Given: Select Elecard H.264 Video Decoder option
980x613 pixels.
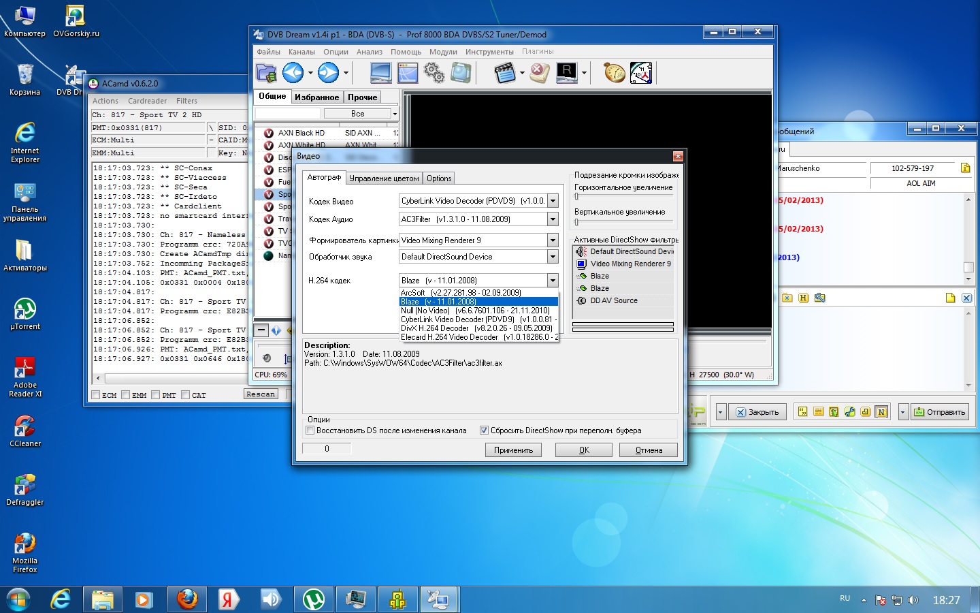Looking at the screenshot, I should tap(478, 337).
